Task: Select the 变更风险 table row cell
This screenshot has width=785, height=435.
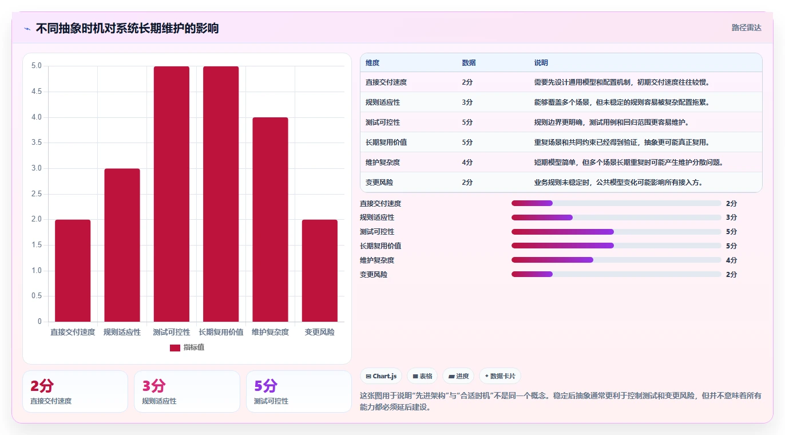Action: 379,183
